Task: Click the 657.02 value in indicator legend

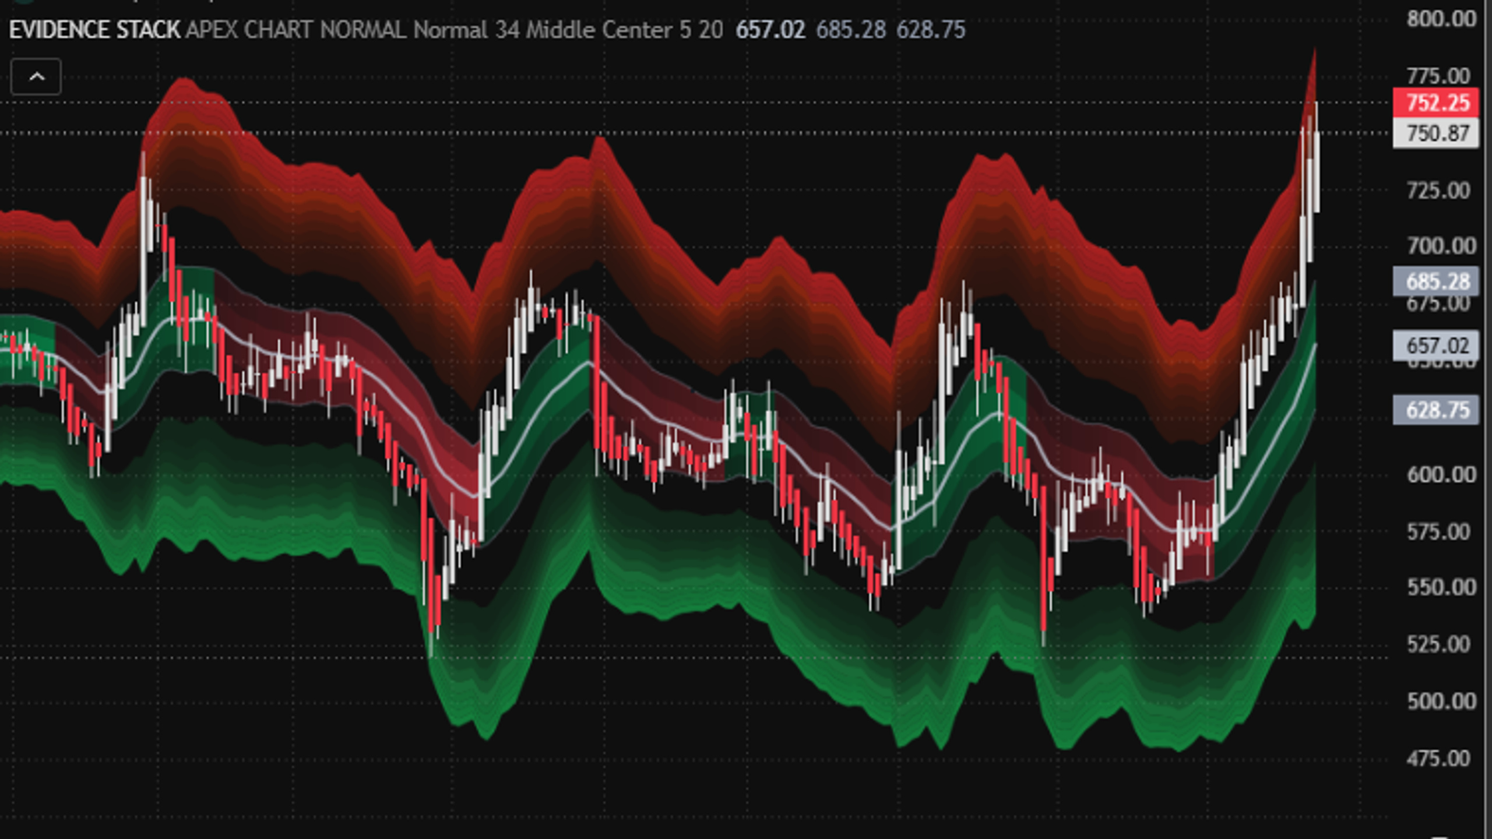Action: point(770,30)
